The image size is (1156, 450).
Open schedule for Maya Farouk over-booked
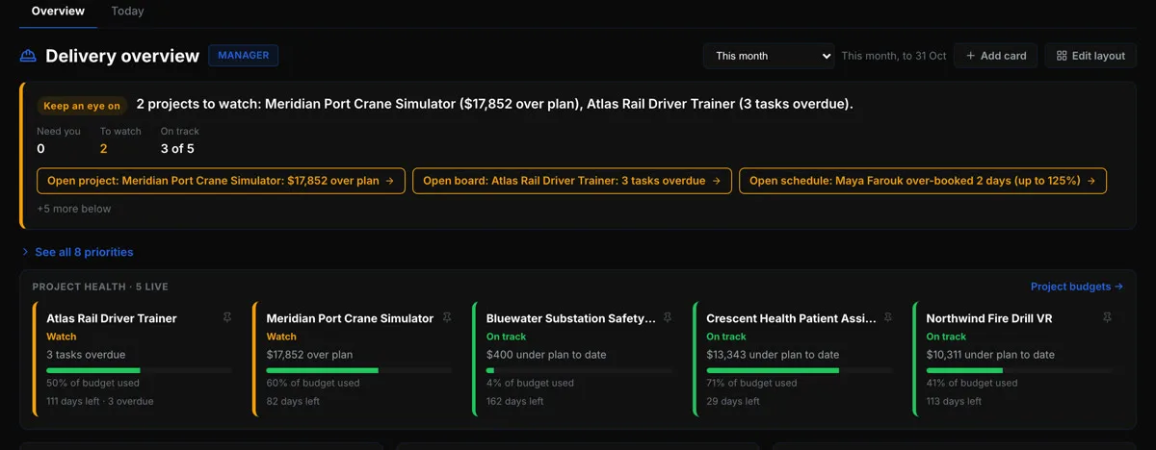click(x=923, y=181)
